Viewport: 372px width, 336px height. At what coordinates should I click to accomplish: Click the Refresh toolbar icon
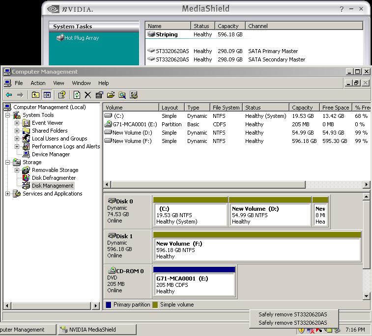(x=77, y=95)
